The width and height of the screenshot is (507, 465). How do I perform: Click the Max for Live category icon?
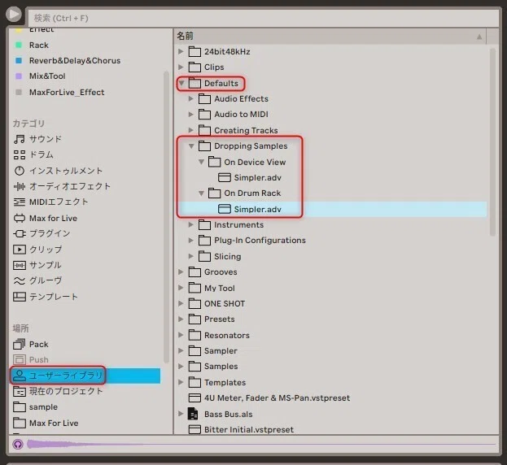tap(19, 219)
